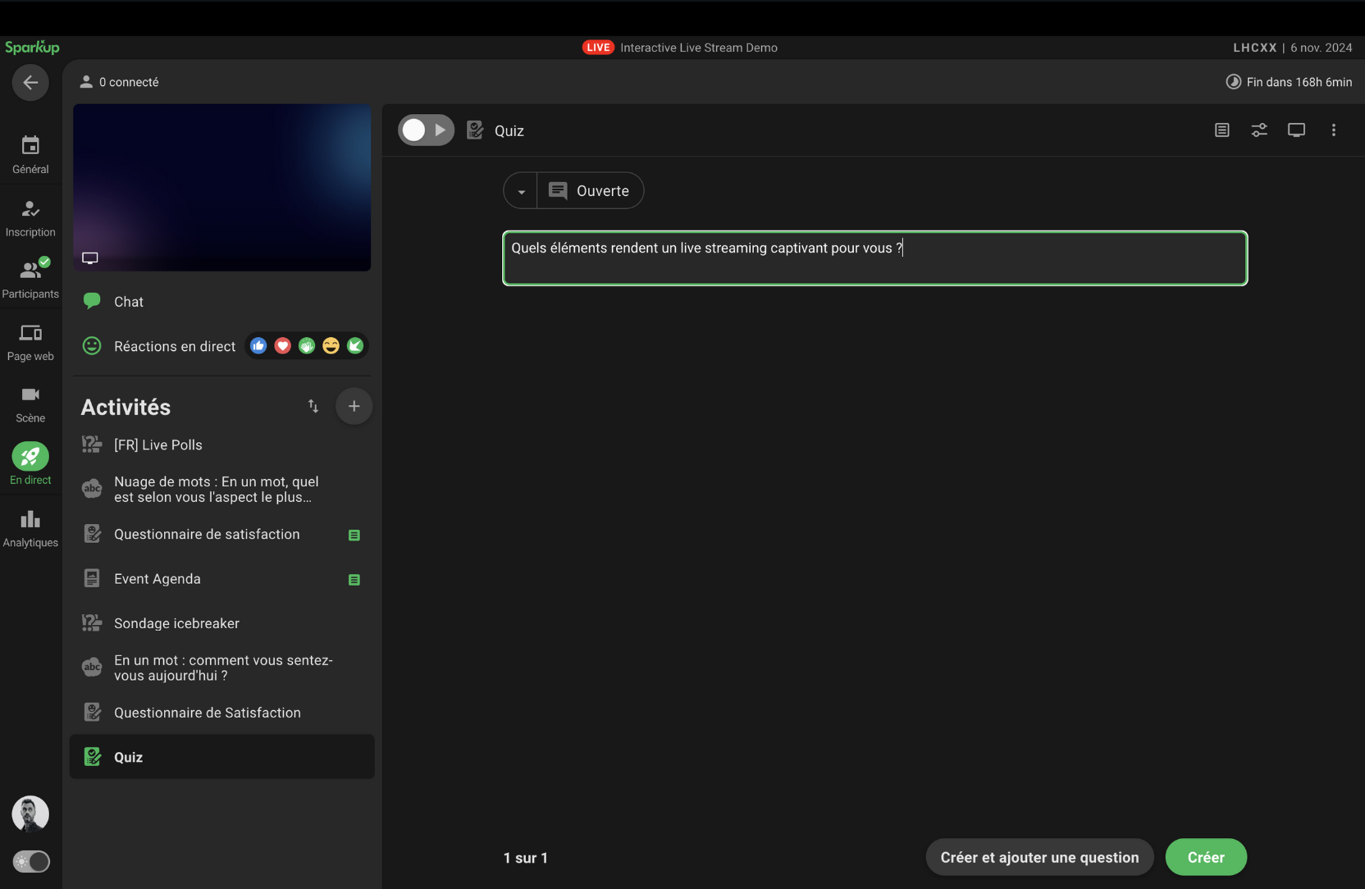This screenshot has width=1365, height=889.
Task: Click the reorder activities arrows icon
Action: pyautogui.click(x=313, y=406)
